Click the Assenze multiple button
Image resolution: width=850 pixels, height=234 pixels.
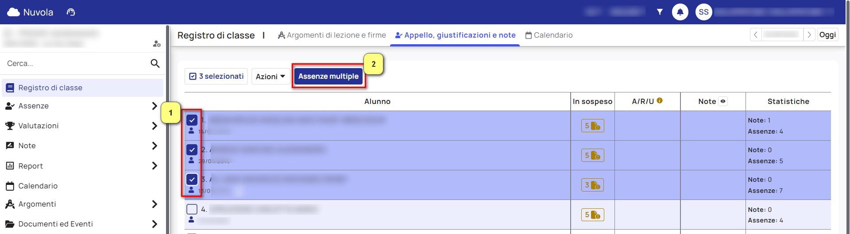pyautogui.click(x=328, y=76)
